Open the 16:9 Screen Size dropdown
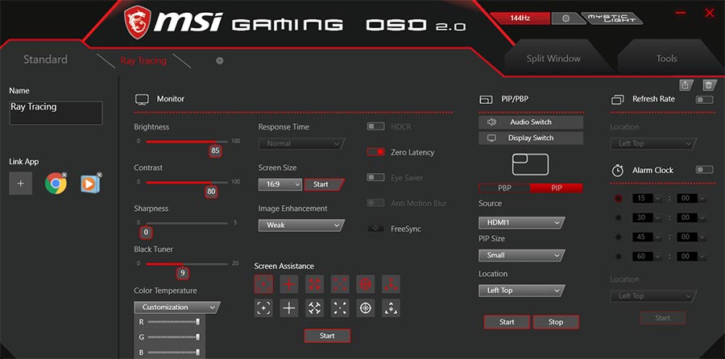The height and width of the screenshot is (359, 725). [280, 184]
